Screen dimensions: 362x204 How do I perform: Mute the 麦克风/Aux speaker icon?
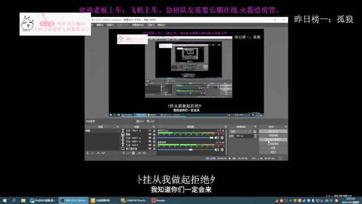point(217,138)
